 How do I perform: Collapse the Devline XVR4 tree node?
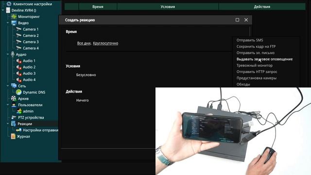coord(3,10)
